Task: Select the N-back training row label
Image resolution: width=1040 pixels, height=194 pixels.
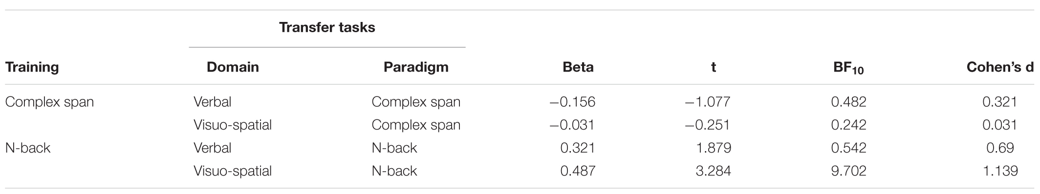Action: tap(28, 148)
